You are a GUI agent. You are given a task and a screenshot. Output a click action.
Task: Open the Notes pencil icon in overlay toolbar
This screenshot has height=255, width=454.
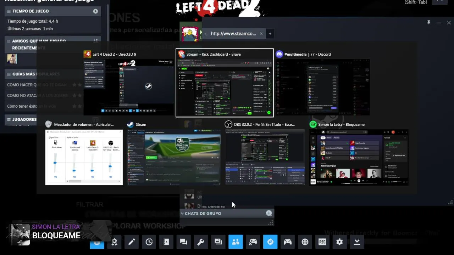point(132,242)
